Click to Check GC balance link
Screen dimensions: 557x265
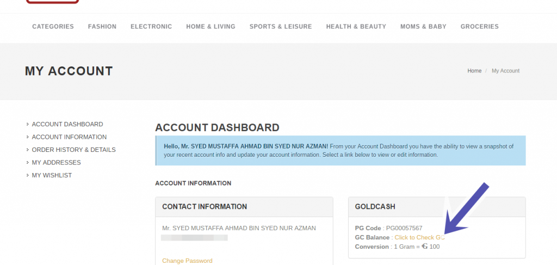click(419, 237)
